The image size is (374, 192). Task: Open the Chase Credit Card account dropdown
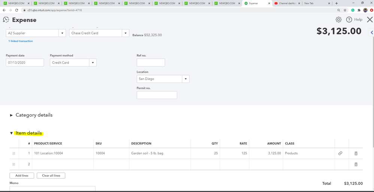(x=126, y=33)
